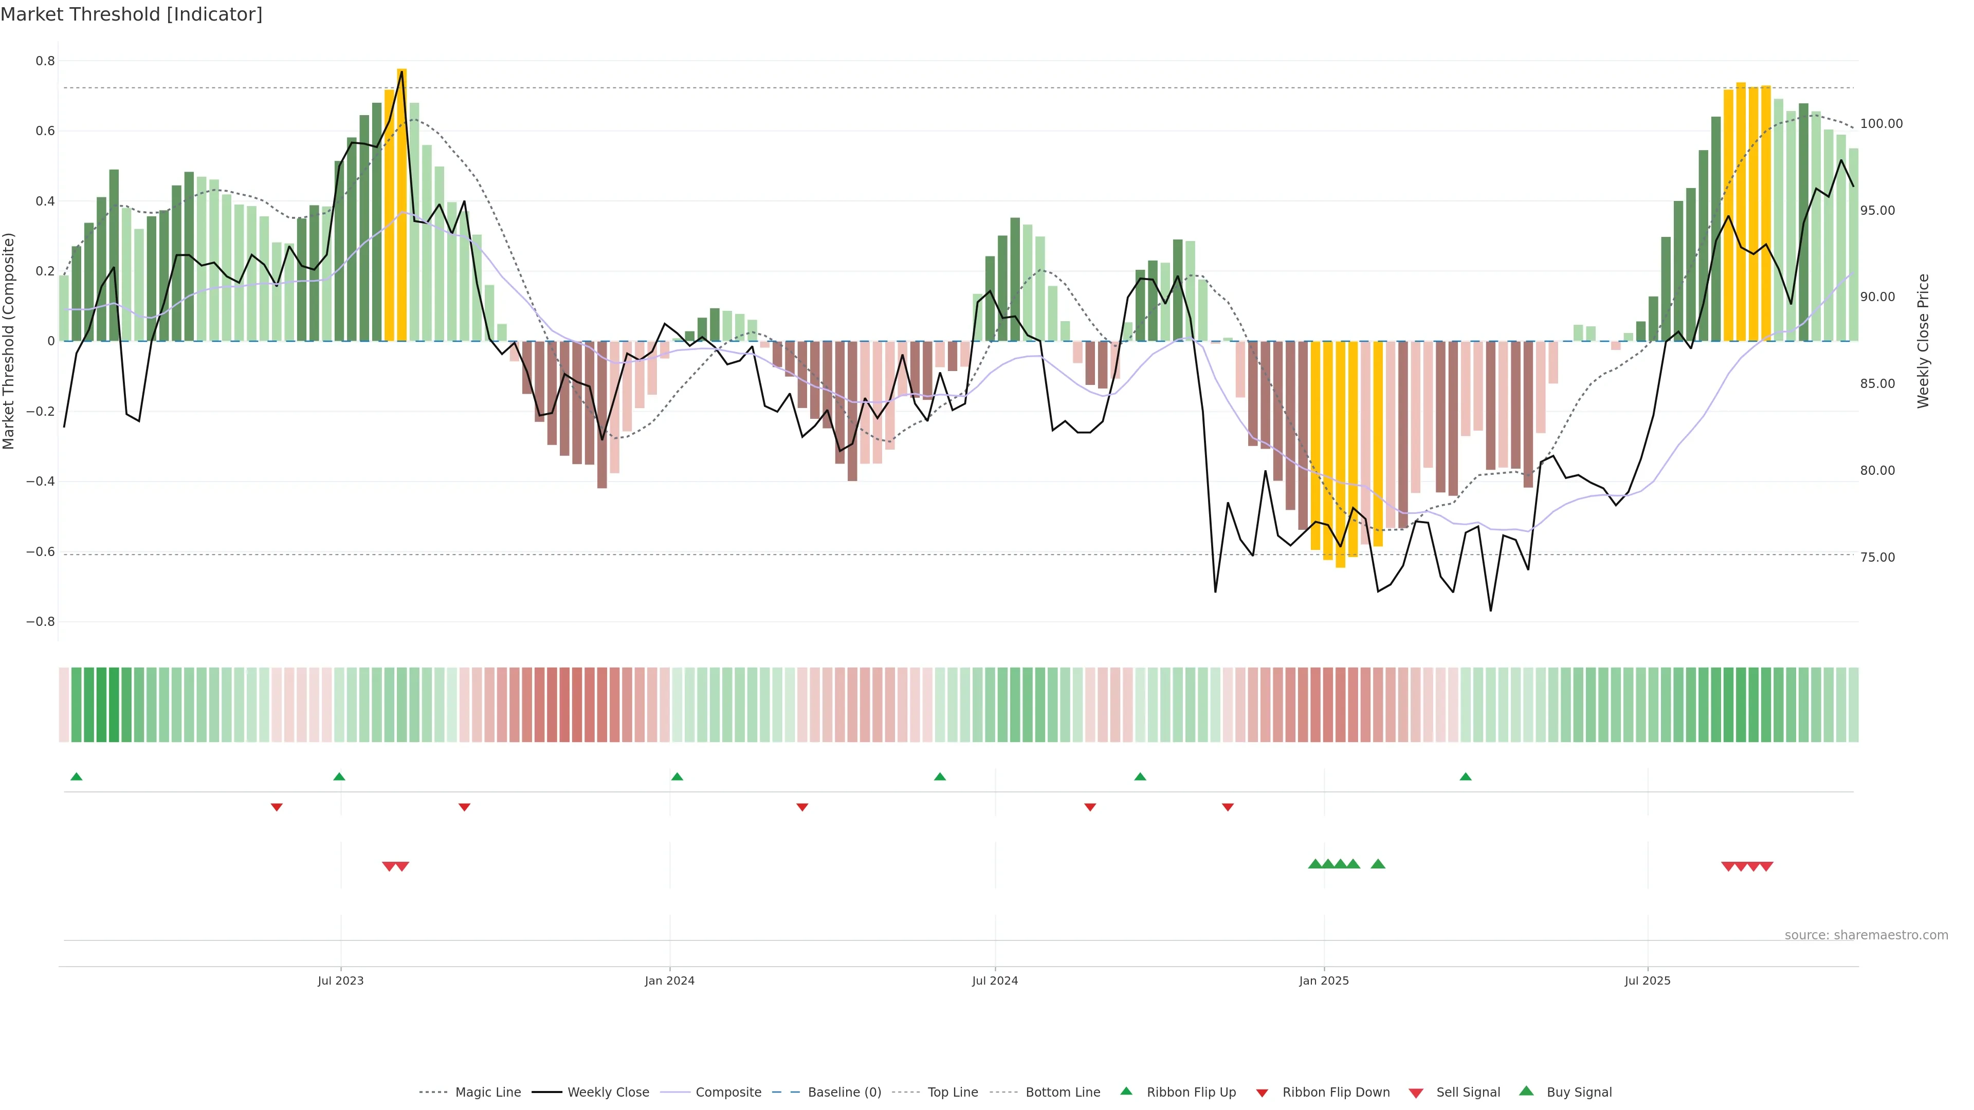Click the Jan 2025 x-axis tick label
This screenshot has height=1110, width=1974.
point(1323,980)
